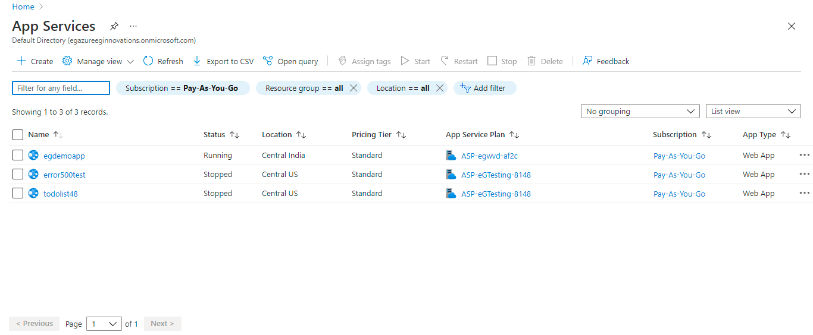This screenshot has height=335, width=813.
Task: Click ASP-egwvd-af2c service plan icon
Action: [x=451, y=155]
